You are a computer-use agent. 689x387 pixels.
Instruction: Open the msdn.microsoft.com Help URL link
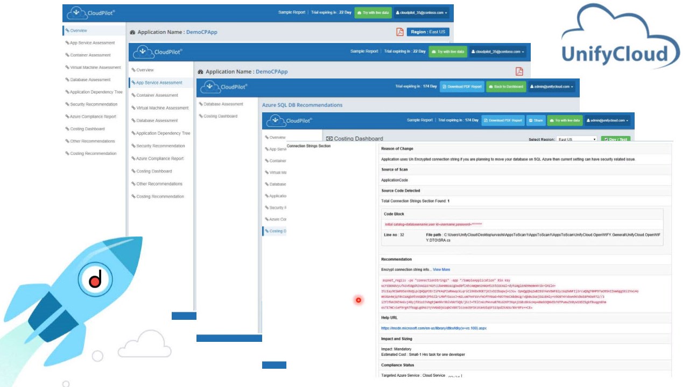pos(434,328)
